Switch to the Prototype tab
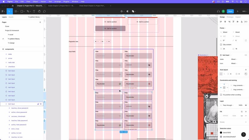249x140 pixels. click(230, 17)
